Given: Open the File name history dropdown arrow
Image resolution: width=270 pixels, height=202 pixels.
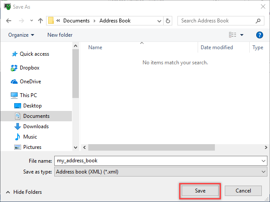Looking at the screenshot, I should pos(264,161).
